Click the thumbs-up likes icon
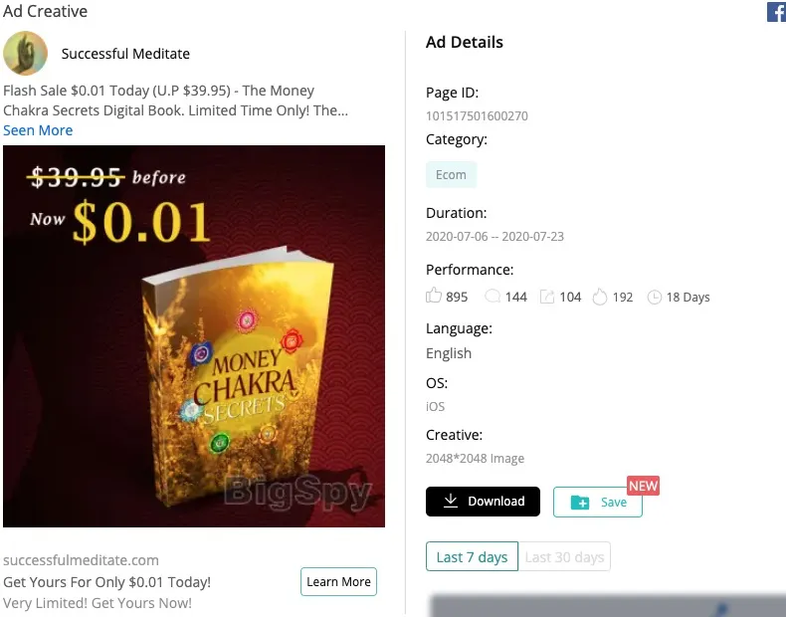This screenshot has width=786, height=617. 433,297
